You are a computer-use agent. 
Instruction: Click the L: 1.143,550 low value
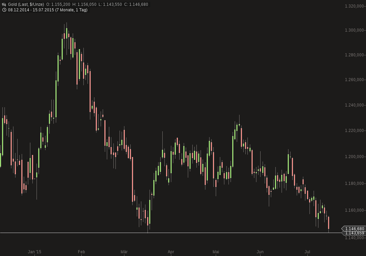(x=111, y=4)
